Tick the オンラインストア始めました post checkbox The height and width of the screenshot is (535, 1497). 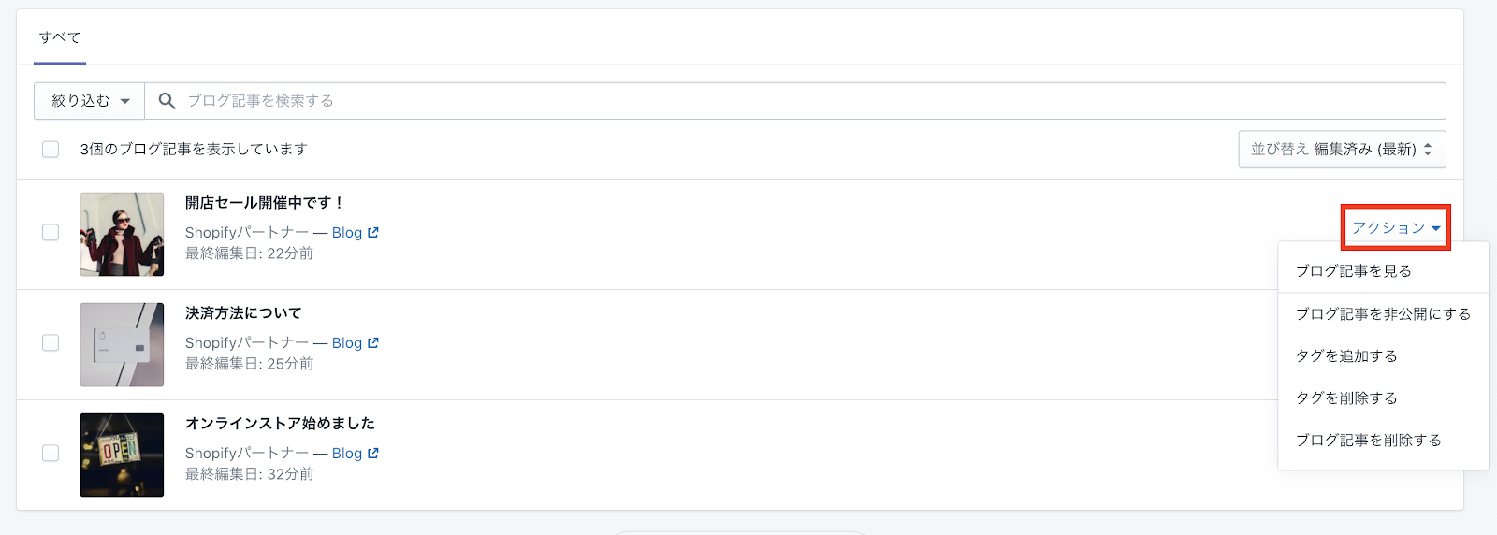tap(51, 454)
